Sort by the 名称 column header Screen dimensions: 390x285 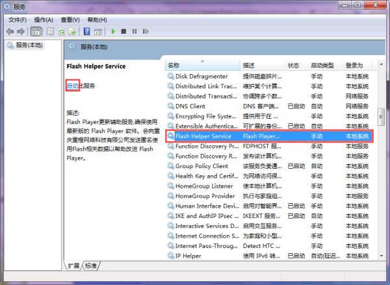(x=203, y=66)
